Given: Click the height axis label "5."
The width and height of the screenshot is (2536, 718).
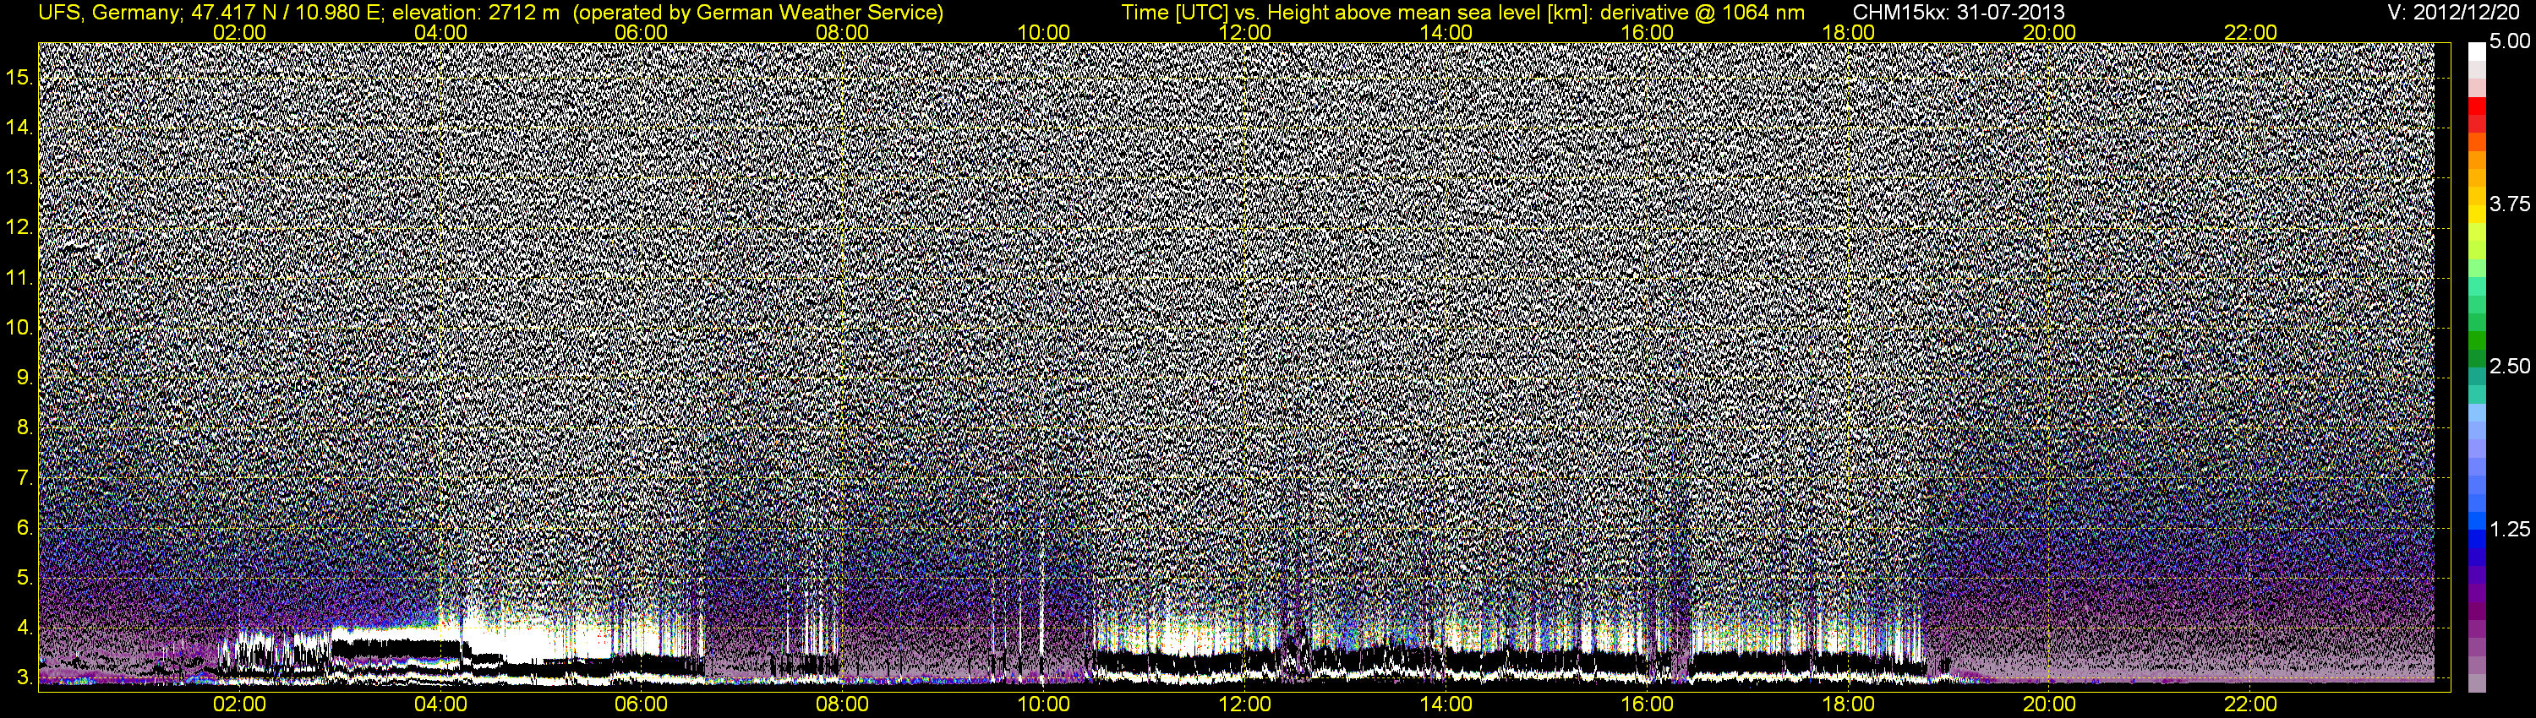Looking at the screenshot, I should click(25, 577).
